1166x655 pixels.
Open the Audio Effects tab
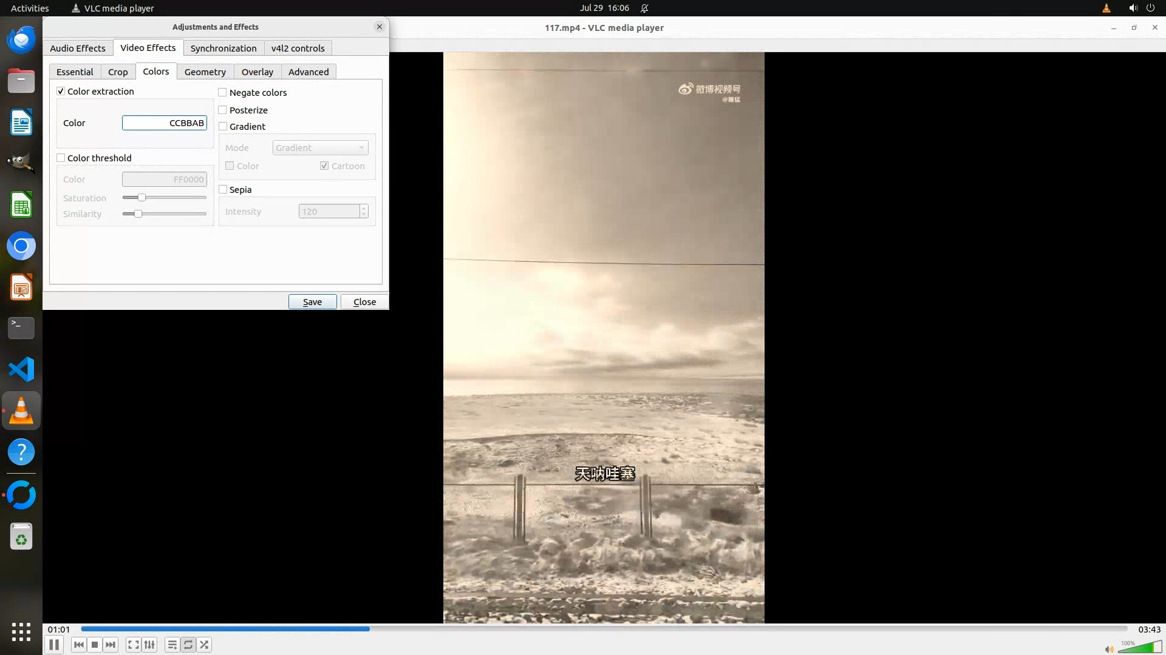(77, 48)
